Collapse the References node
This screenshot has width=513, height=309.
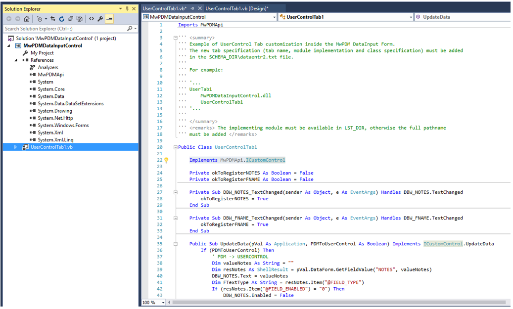pyautogui.click(x=16, y=60)
